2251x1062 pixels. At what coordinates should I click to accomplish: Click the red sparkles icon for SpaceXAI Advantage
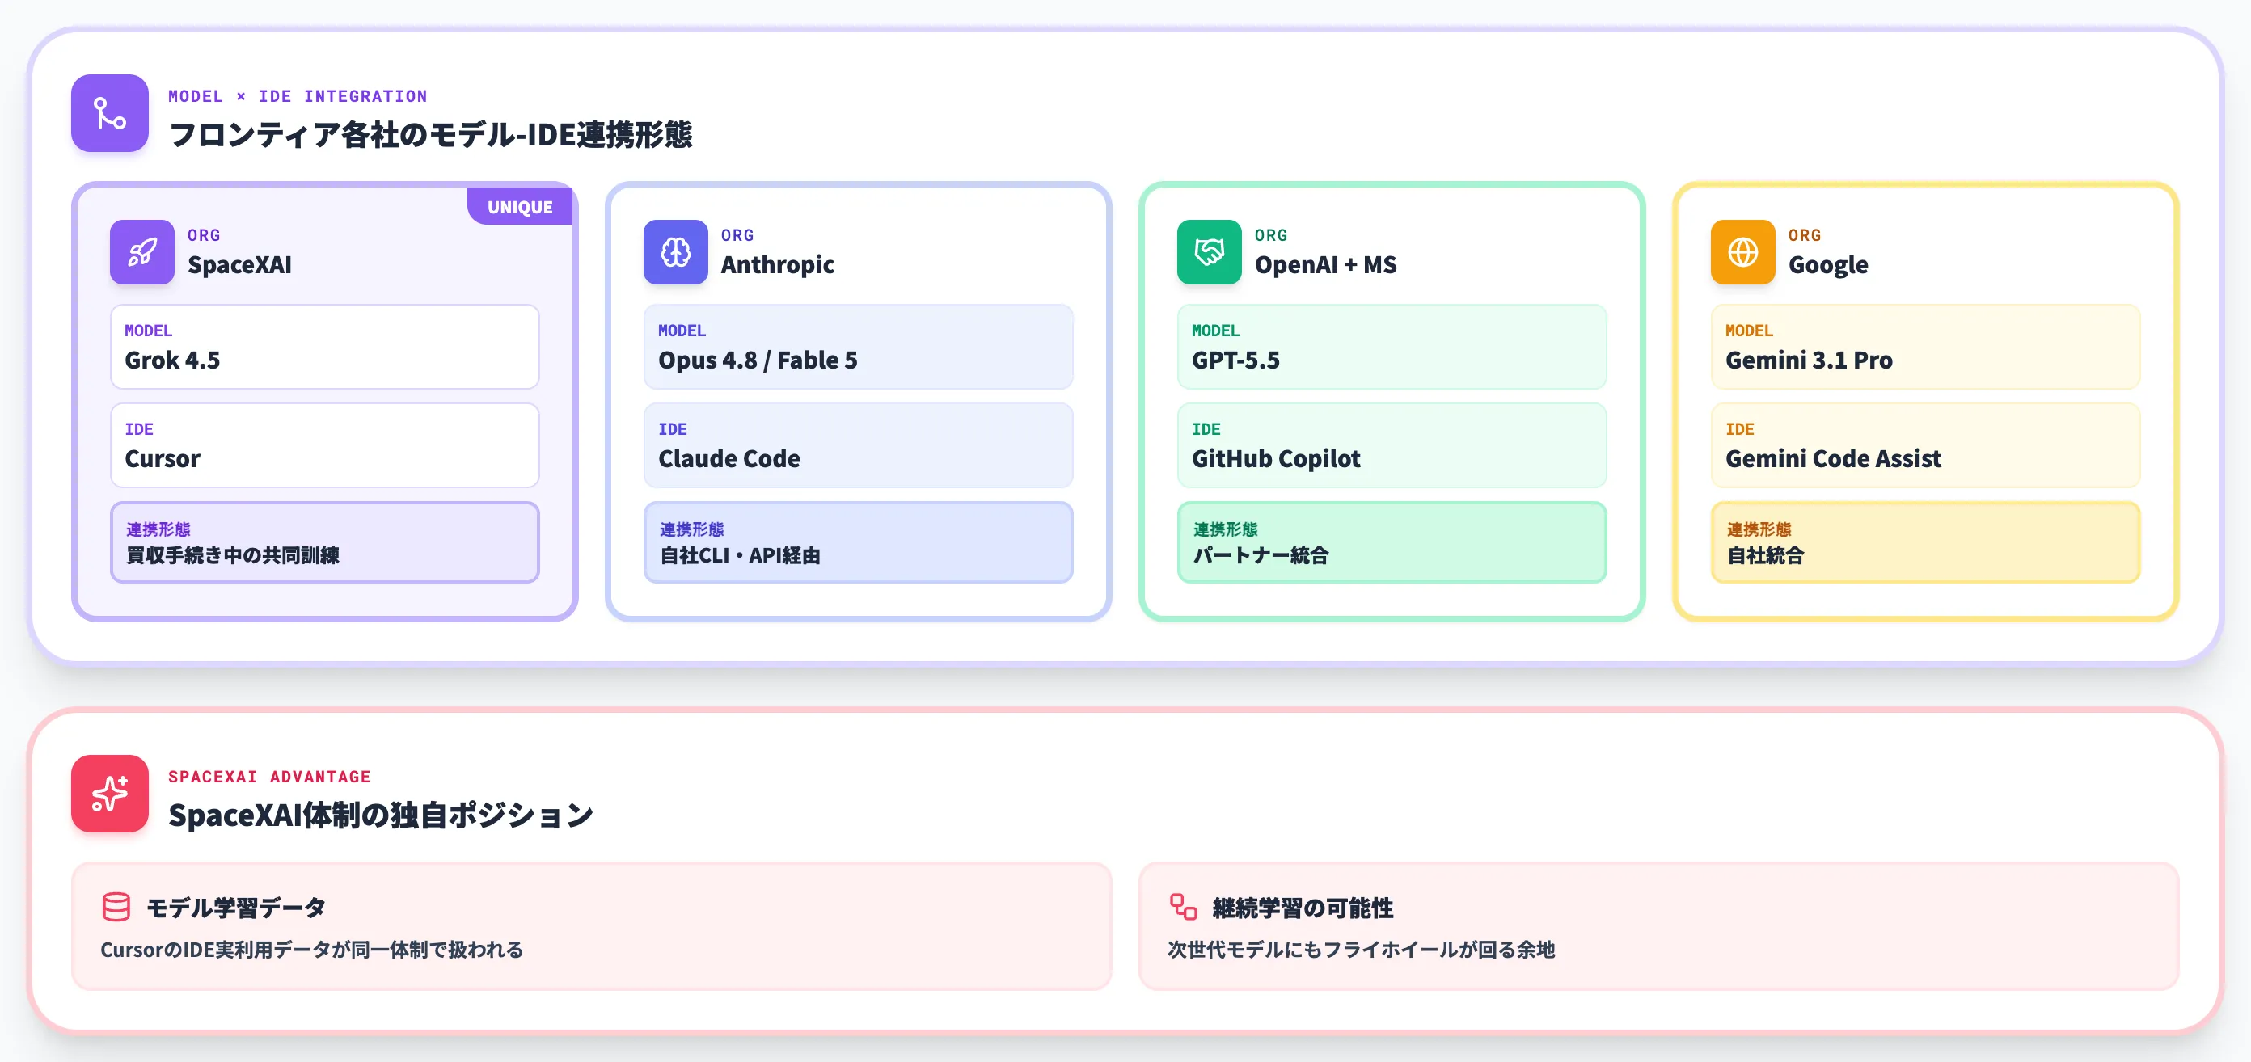[x=110, y=794]
